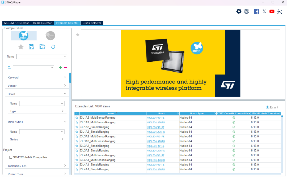Open the YouTube icon
287x178 pixels.
[x=272, y=11]
